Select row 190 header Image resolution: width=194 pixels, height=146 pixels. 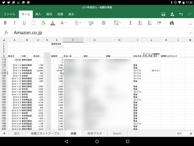click(4, 102)
